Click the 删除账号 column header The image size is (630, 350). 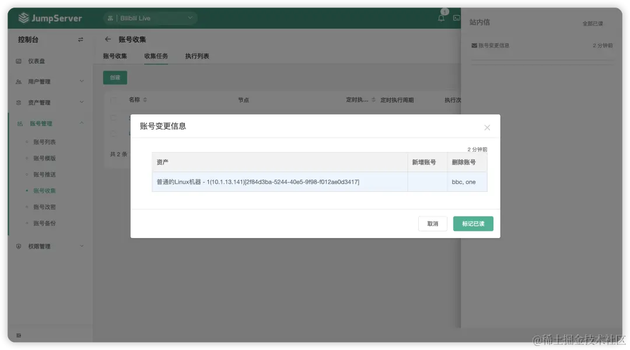click(x=467, y=162)
